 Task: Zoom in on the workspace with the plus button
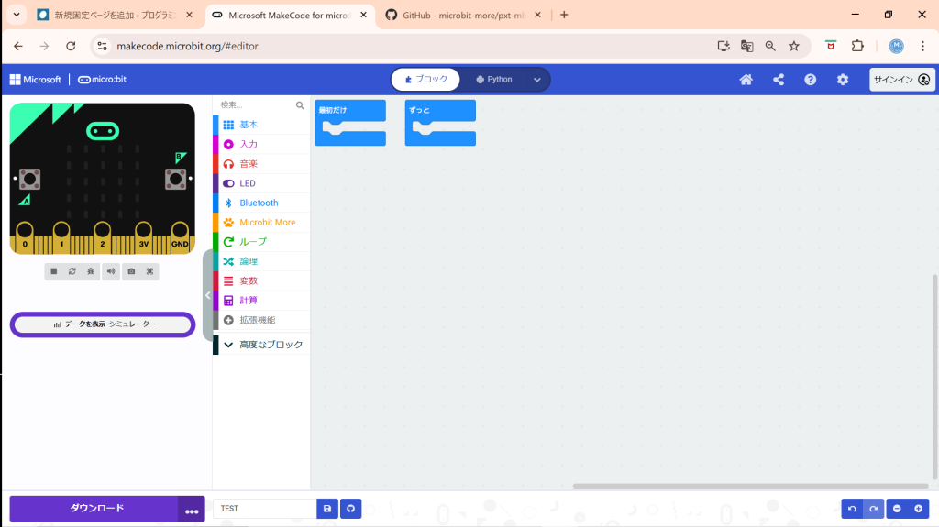(x=917, y=509)
